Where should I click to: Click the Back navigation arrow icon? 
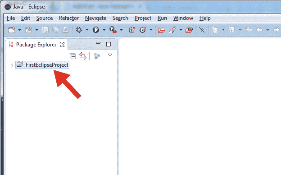(259, 30)
